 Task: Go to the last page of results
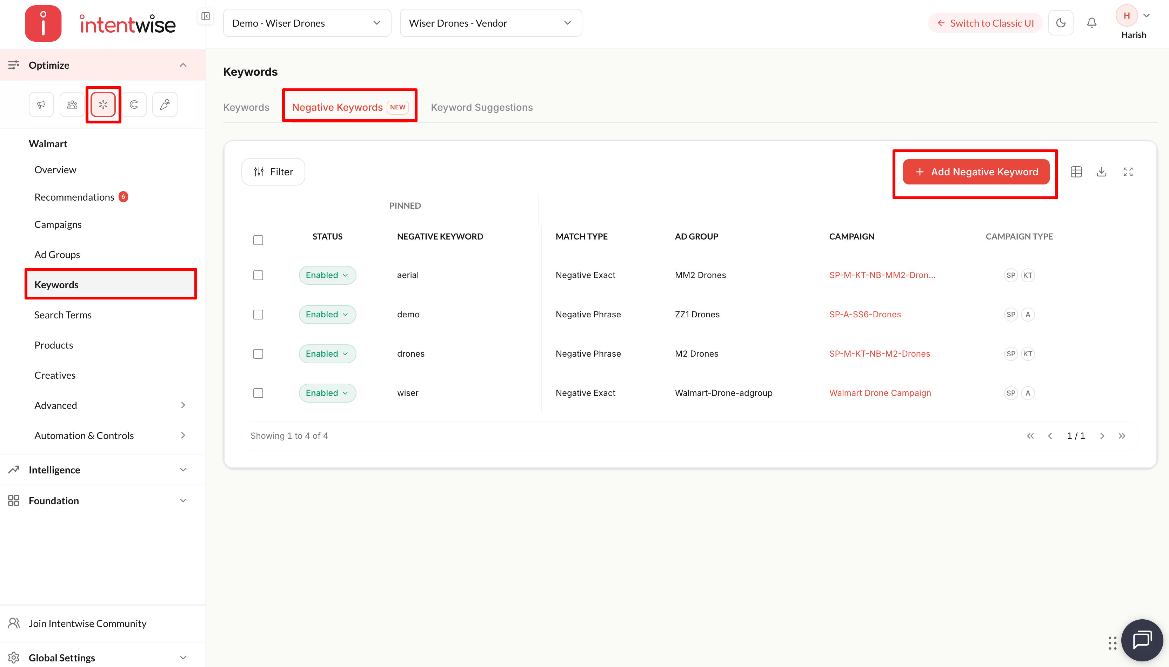[x=1122, y=436]
